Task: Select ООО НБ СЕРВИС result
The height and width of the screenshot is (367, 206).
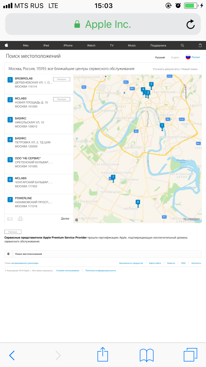Action: pos(39,164)
